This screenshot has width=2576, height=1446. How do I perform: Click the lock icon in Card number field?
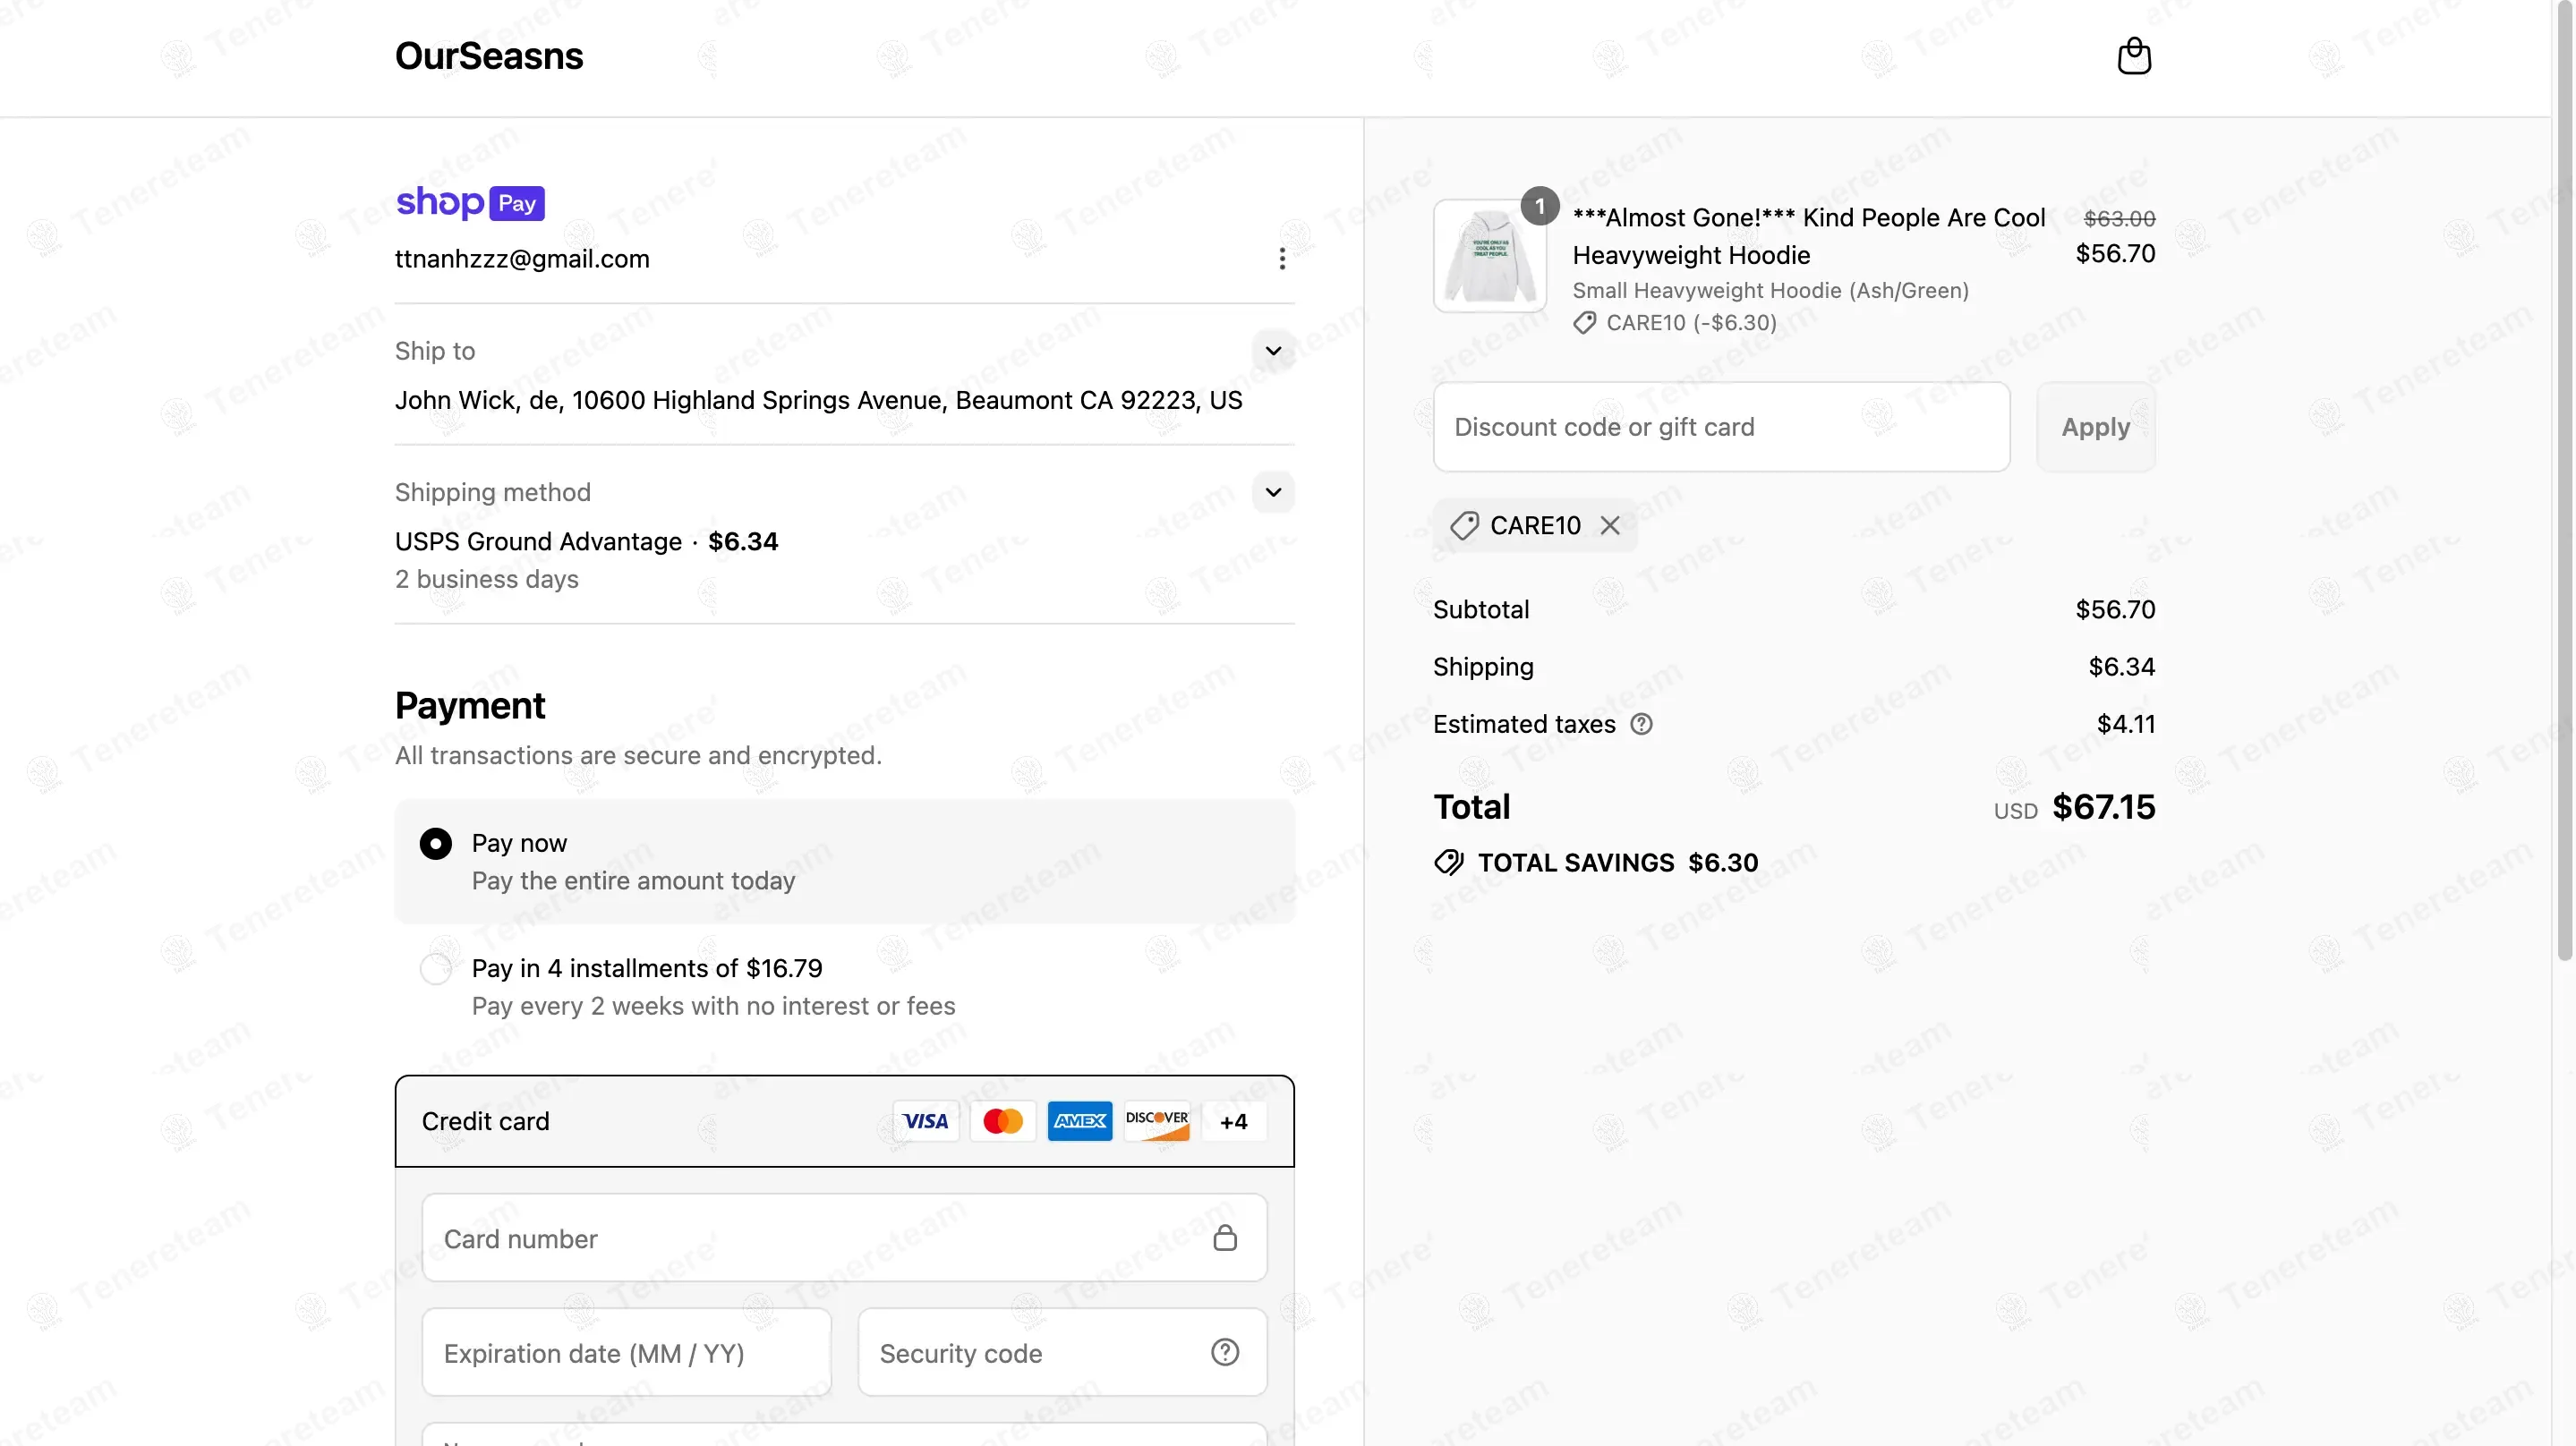click(1225, 1238)
